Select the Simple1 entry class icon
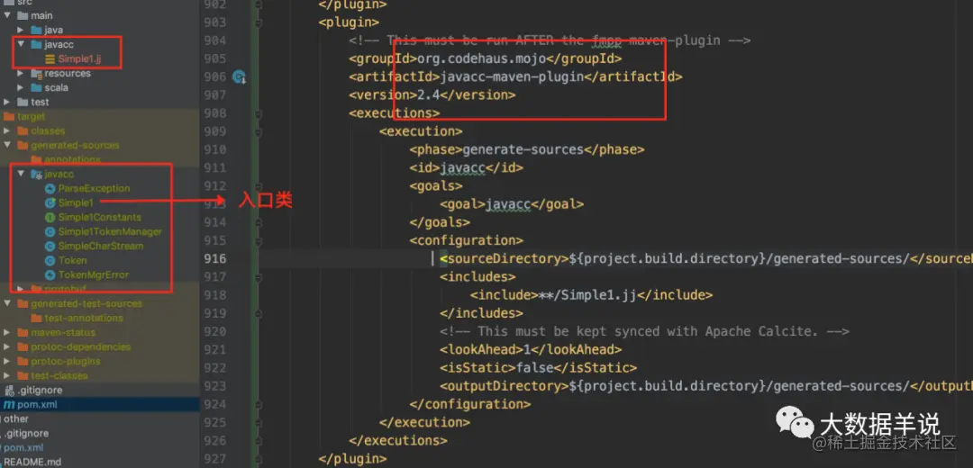This screenshot has width=973, height=468. (x=50, y=202)
